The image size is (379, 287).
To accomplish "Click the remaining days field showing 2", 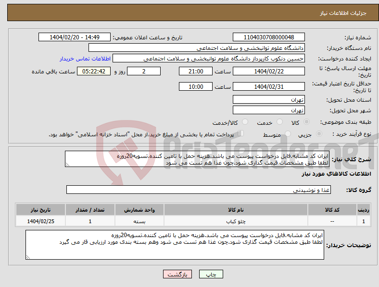I will 144,71.
